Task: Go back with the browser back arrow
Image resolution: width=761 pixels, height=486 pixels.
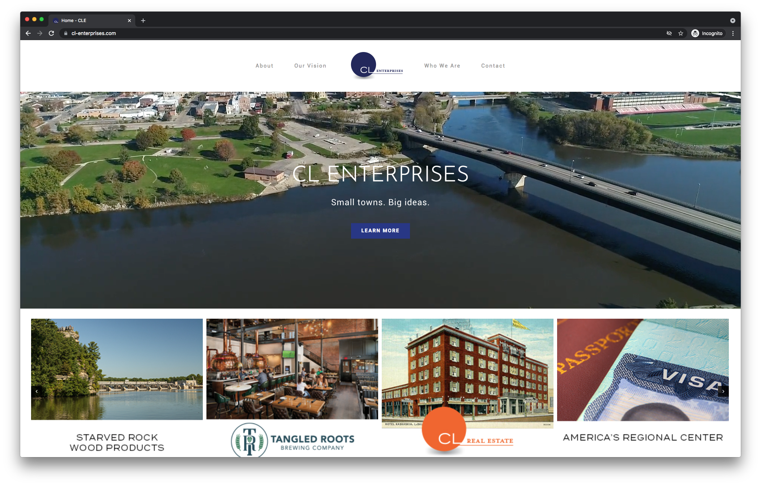Action: tap(28, 33)
